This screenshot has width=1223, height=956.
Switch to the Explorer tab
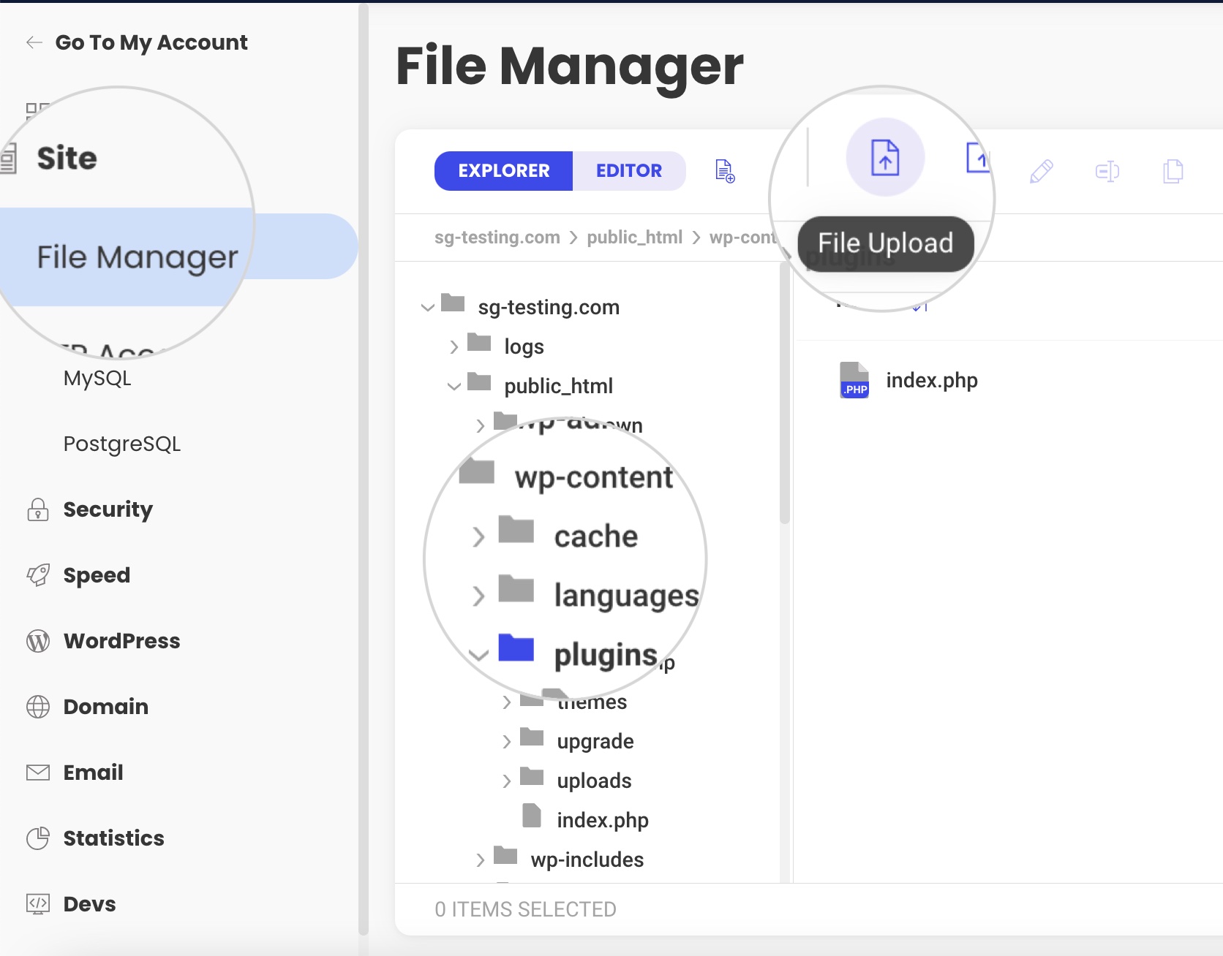click(x=503, y=171)
